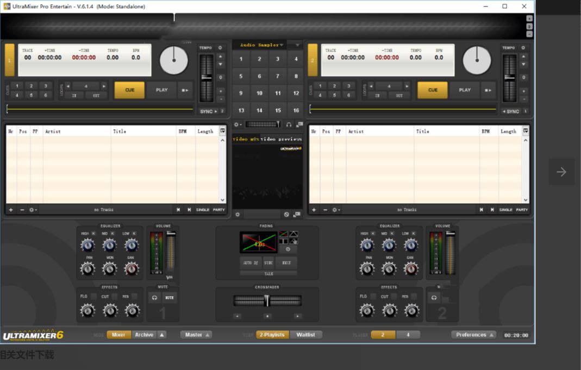This screenshot has height=370, width=581.
Task: Toggle SINGLE mode on left playlist
Action: tap(203, 210)
